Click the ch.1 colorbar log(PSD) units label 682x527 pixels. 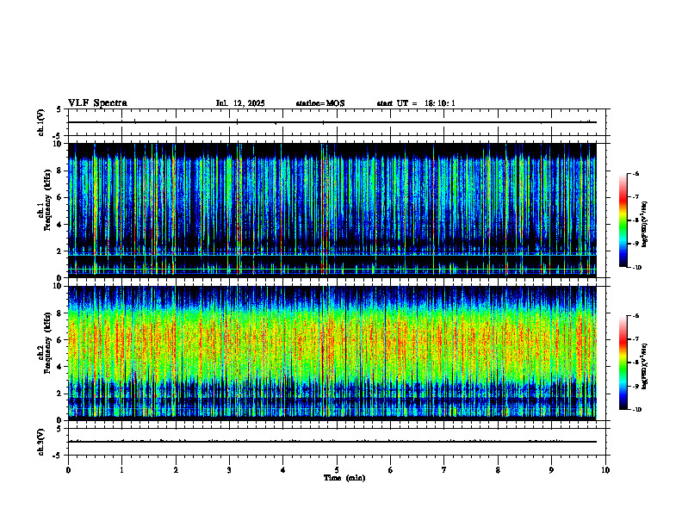(x=645, y=224)
